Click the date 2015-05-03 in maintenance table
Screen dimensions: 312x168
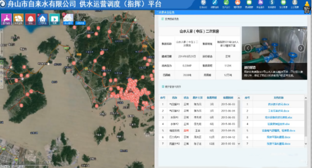[228, 144]
